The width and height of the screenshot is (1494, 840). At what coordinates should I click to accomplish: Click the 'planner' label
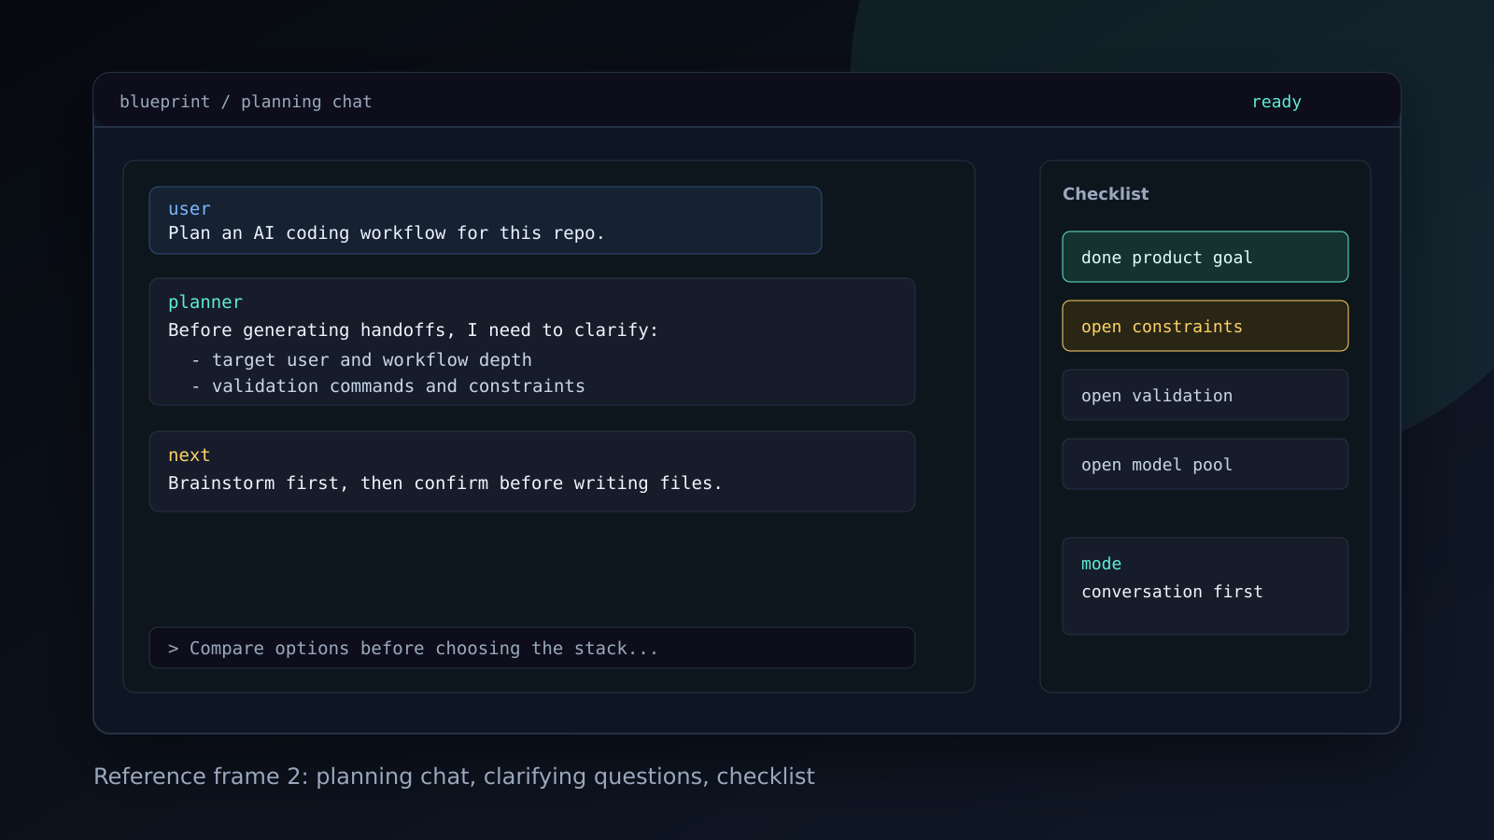pos(205,302)
